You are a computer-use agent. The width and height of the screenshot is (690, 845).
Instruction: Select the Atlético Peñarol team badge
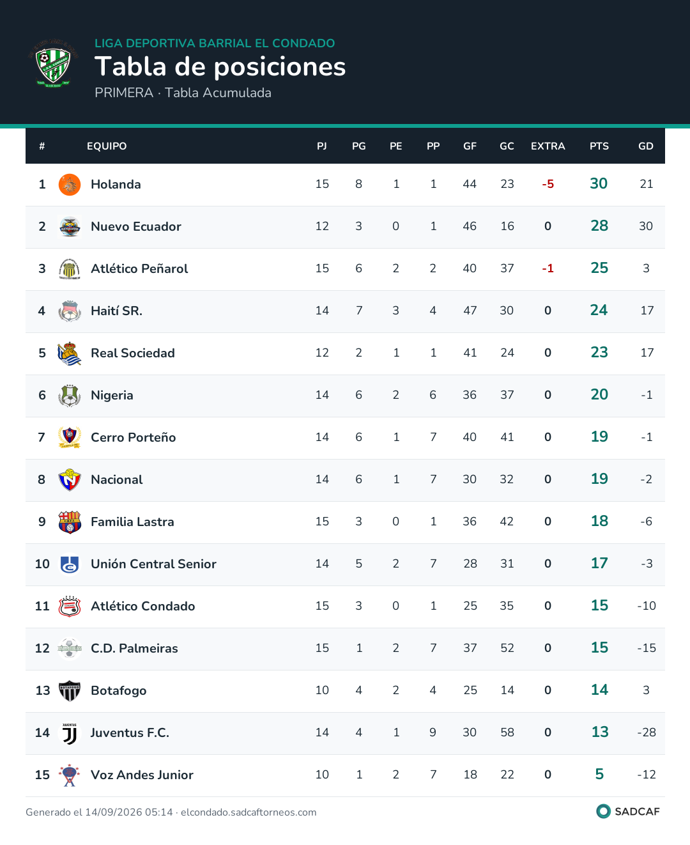(70, 269)
